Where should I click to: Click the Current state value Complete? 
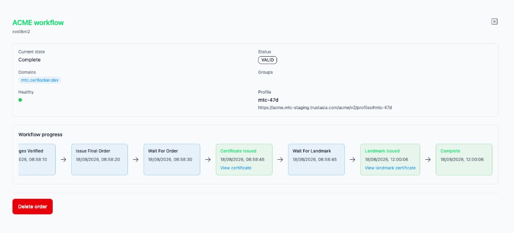[x=30, y=60]
